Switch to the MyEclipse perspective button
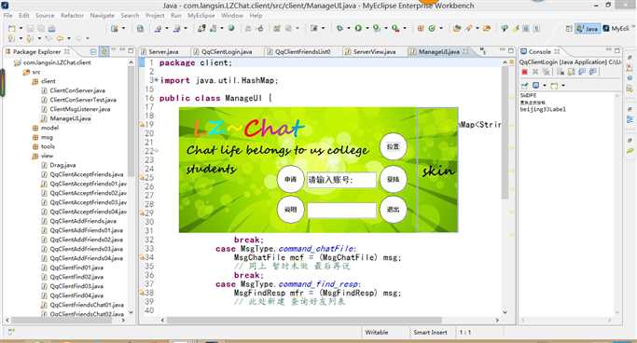 616,28
